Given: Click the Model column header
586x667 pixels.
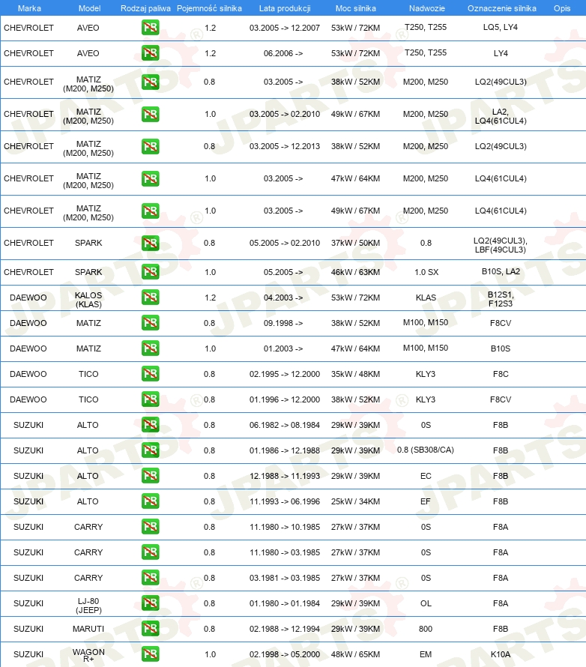Looking at the screenshot, I should (x=89, y=8).
